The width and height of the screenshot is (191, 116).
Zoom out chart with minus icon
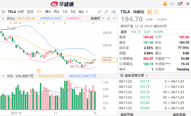[114, 18]
